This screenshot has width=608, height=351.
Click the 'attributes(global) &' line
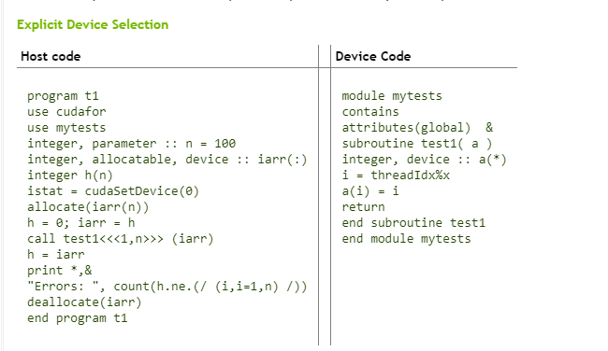[x=417, y=128]
